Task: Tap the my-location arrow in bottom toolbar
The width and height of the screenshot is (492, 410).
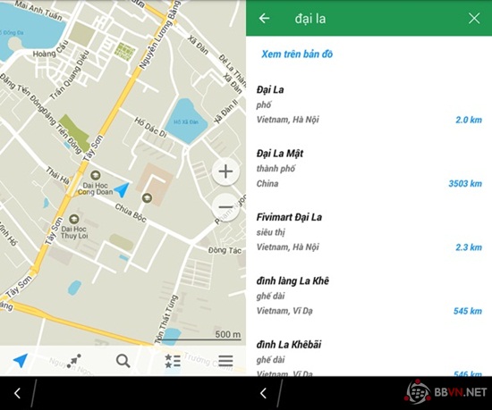Action: coord(21,361)
